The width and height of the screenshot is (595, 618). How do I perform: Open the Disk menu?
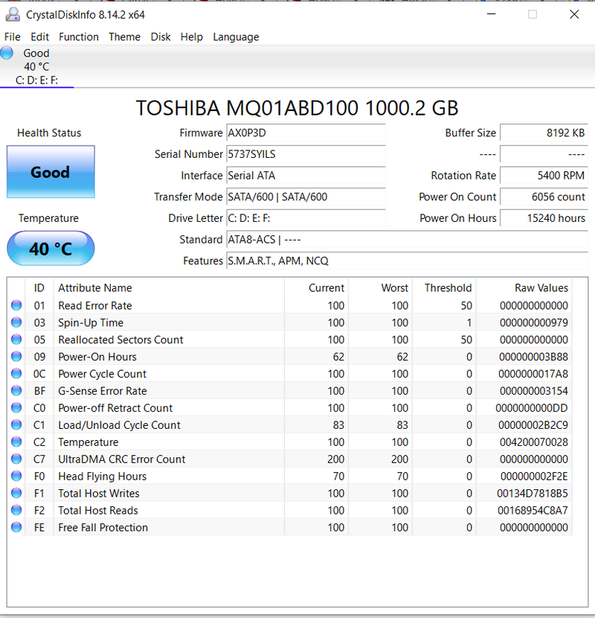(161, 37)
